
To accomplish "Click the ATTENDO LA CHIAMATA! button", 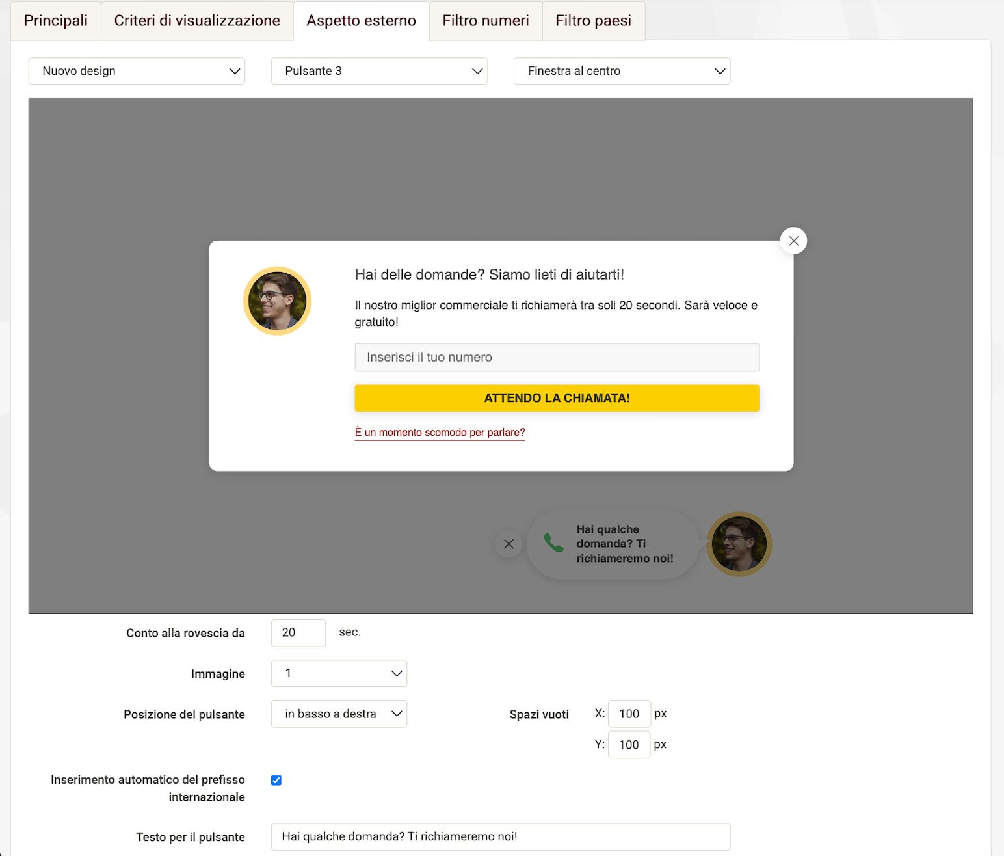I will coord(557,398).
